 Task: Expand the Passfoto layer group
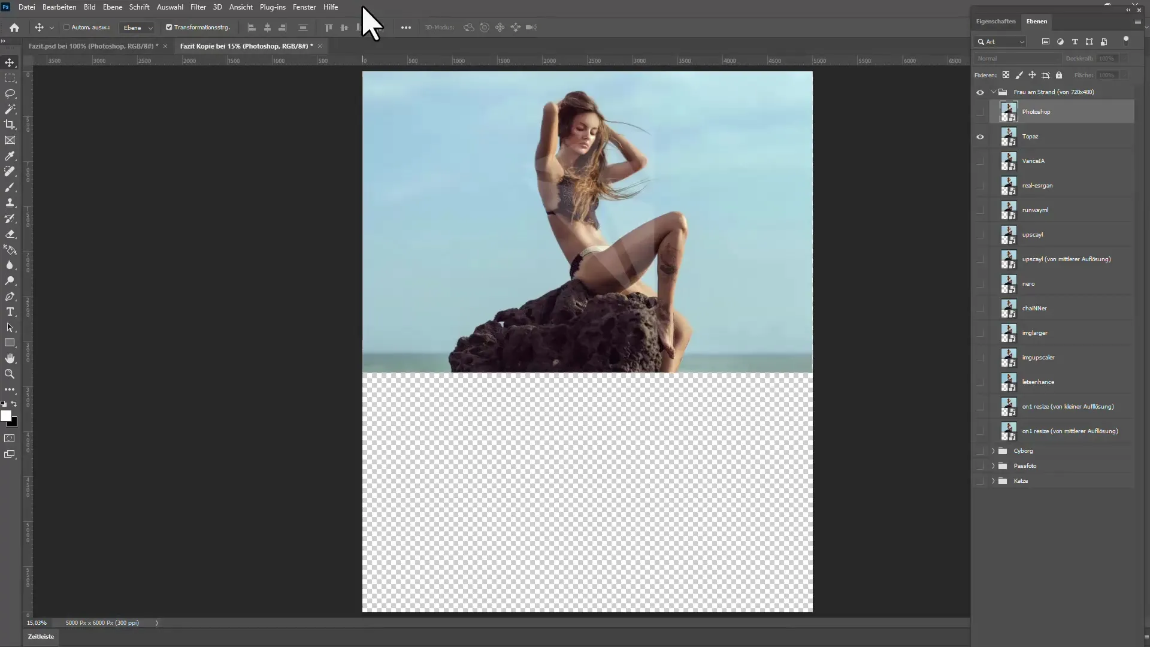[x=993, y=465]
